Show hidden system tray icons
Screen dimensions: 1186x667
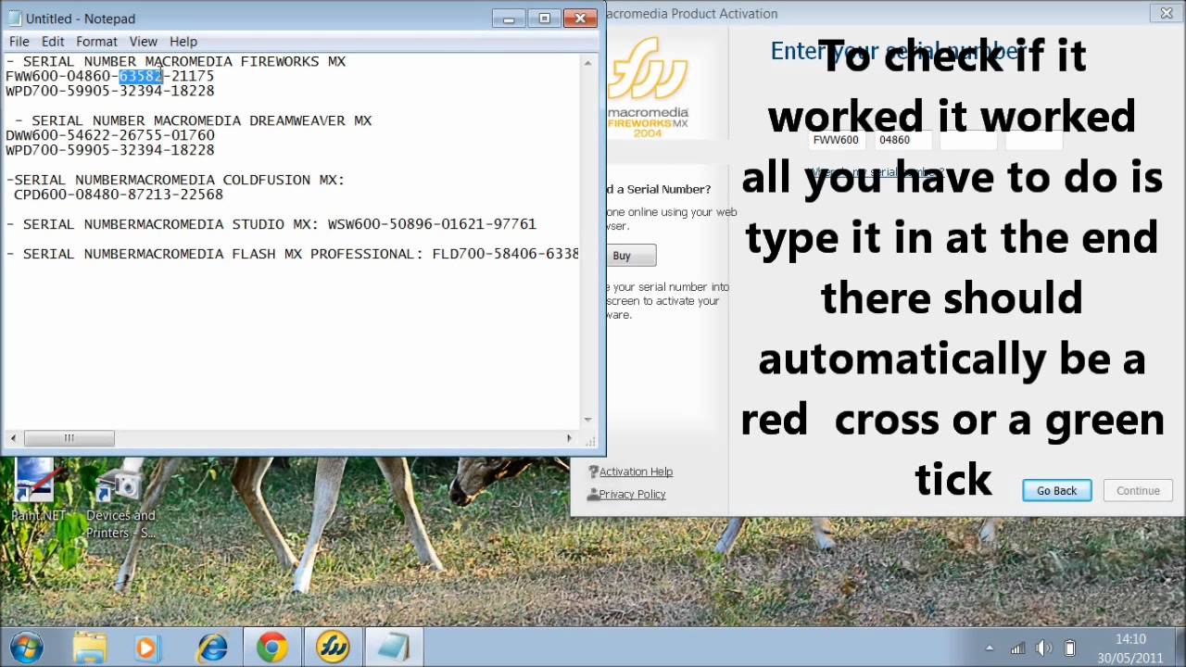pos(990,648)
